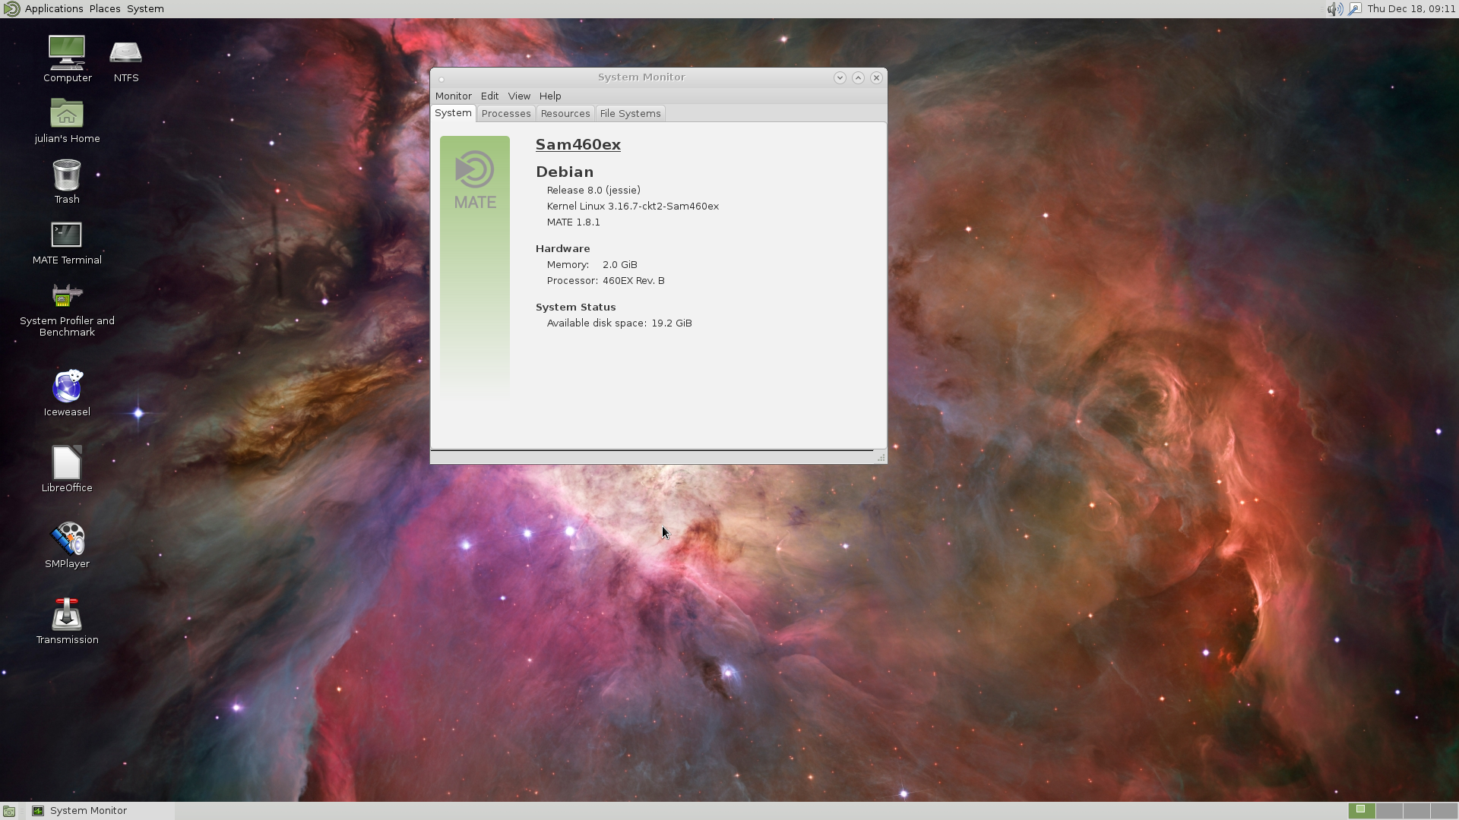
Task: Click the volume speaker tray icon
Action: (1334, 9)
